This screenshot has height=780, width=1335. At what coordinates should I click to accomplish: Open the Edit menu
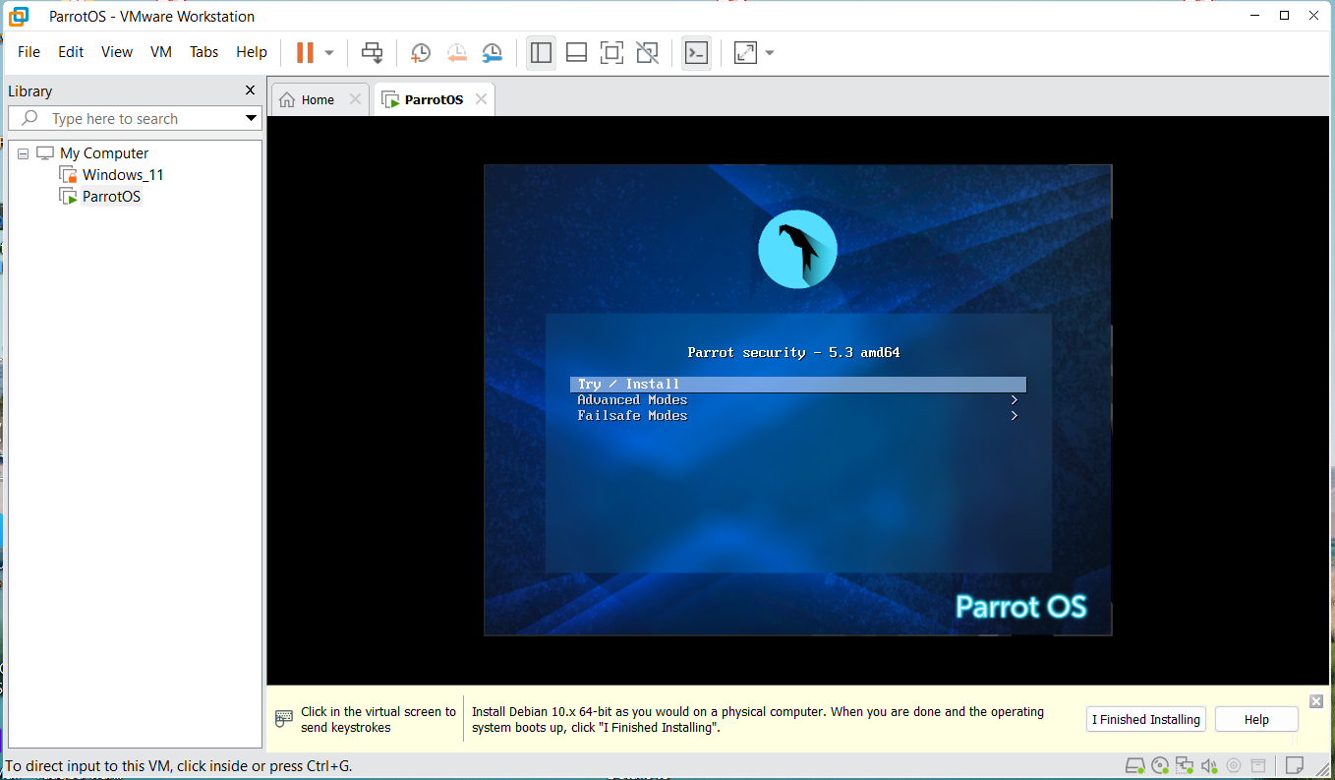[71, 52]
